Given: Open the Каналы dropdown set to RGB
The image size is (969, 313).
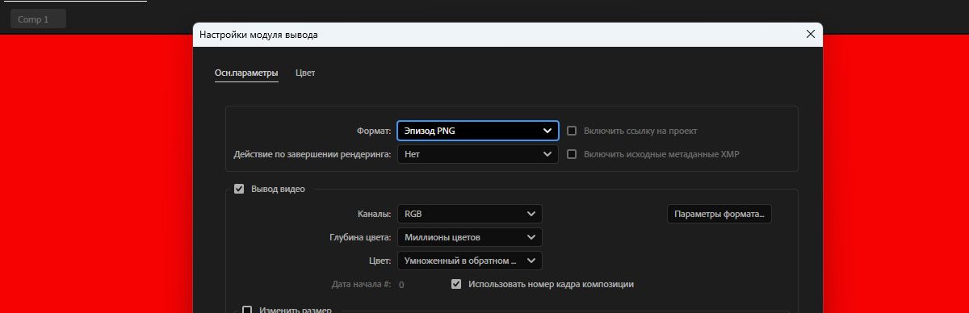Looking at the screenshot, I should pyautogui.click(x=469, y=214).
